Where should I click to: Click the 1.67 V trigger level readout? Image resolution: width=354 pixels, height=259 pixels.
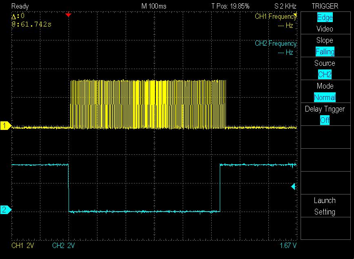tap(288, 246)
